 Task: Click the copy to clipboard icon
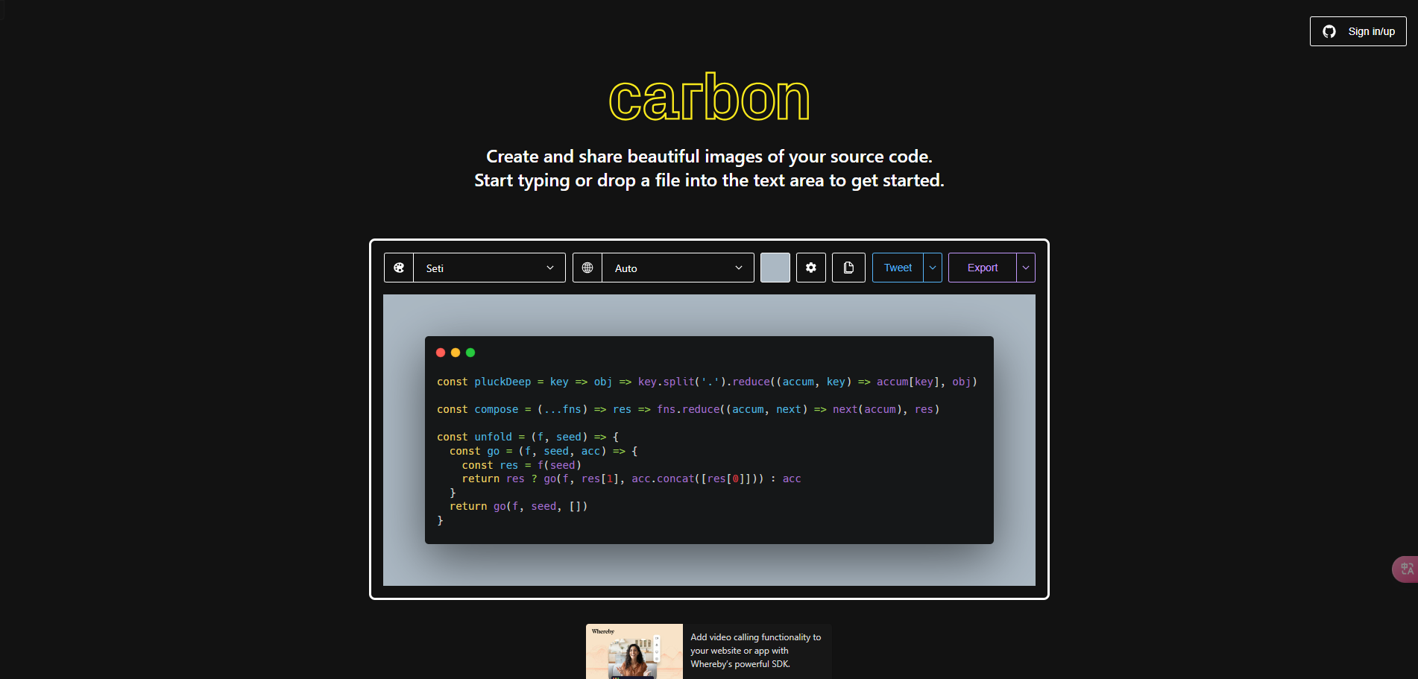click(x=848, y=268)
